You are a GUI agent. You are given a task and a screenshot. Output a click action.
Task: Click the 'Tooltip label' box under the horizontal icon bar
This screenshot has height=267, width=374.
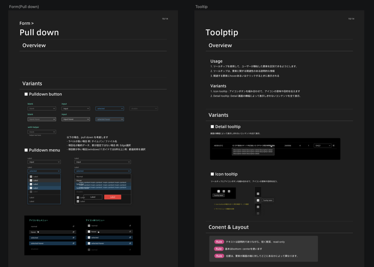point(218,195)
